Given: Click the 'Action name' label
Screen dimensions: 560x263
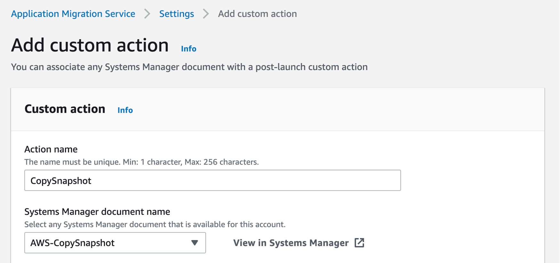Looking at the screenshot, I should click(x=51, y=149).
